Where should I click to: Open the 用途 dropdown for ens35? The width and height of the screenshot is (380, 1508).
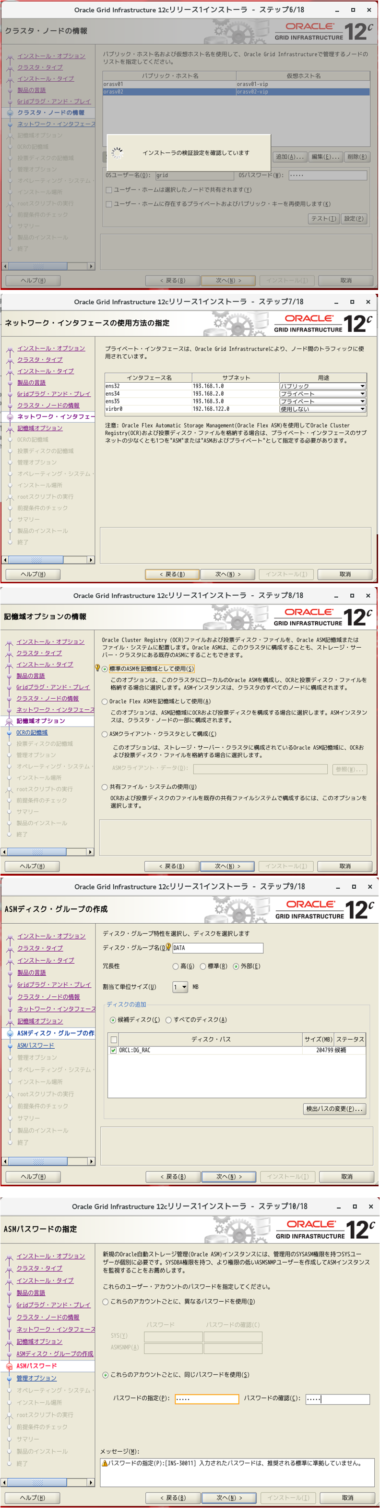[322, 402]
